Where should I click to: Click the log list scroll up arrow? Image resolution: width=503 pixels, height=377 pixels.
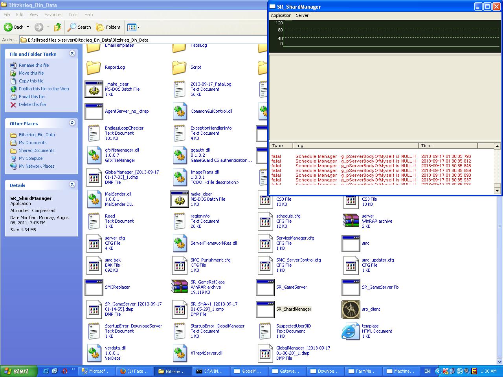[x=497, y=146]
